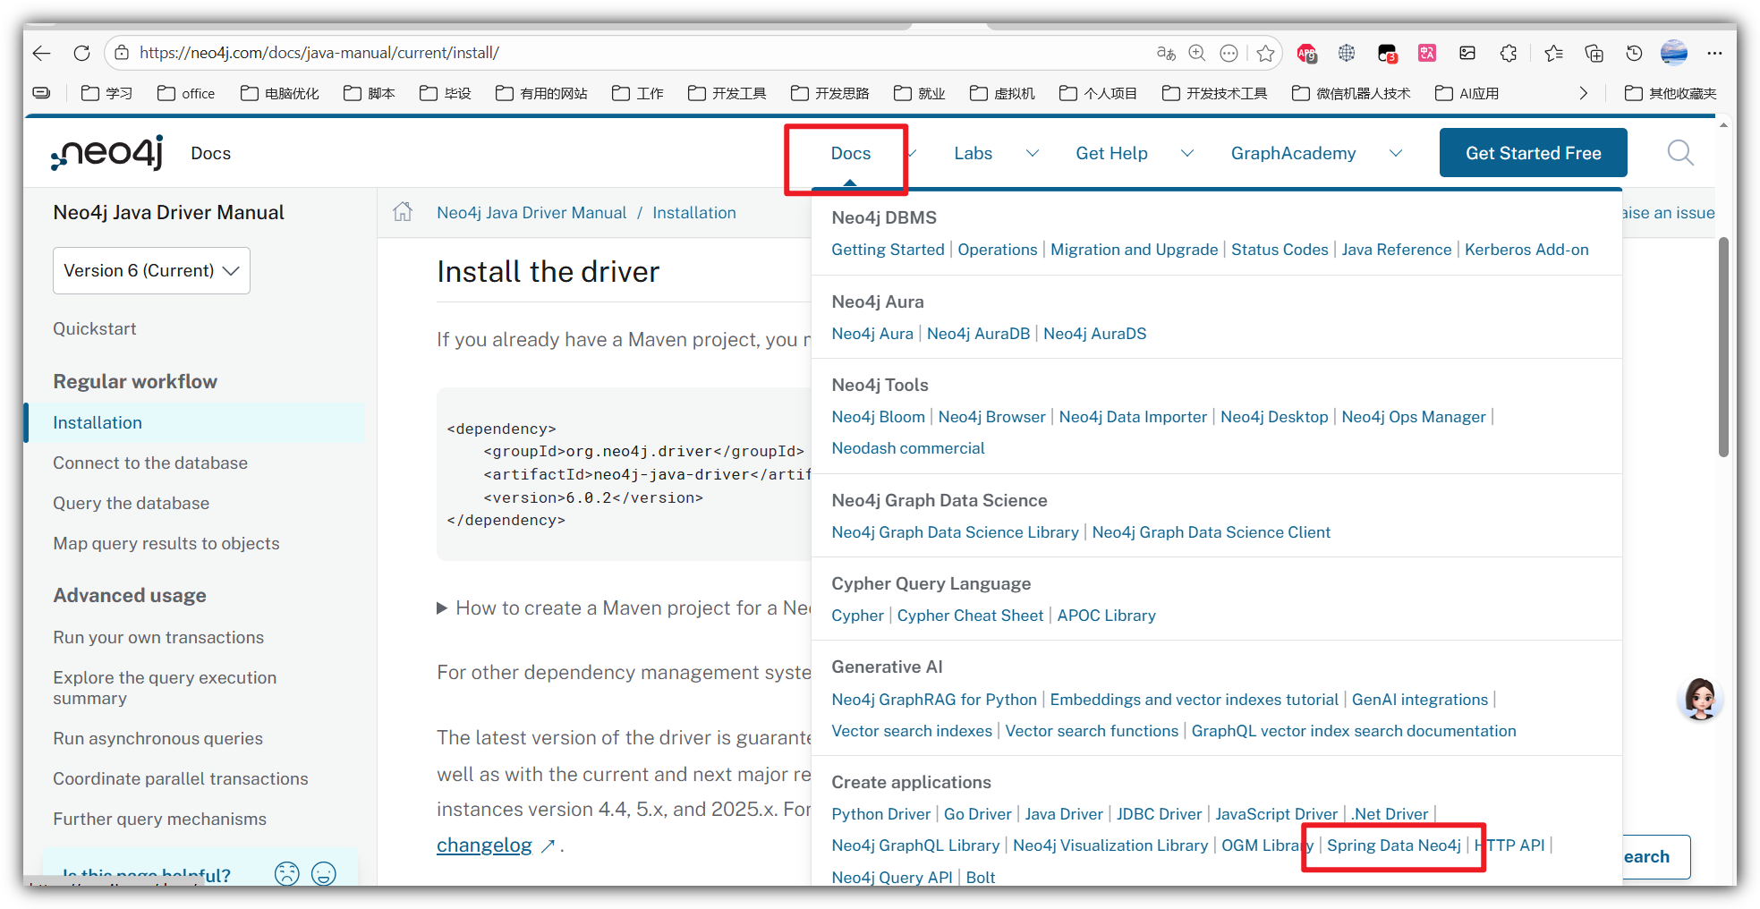1760x909 pixels.
Task: Open site search magnifier icon
Action: click(x=1680, y=153)
